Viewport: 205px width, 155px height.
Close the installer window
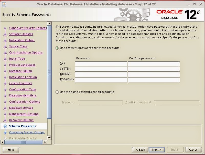coord(201,4)
